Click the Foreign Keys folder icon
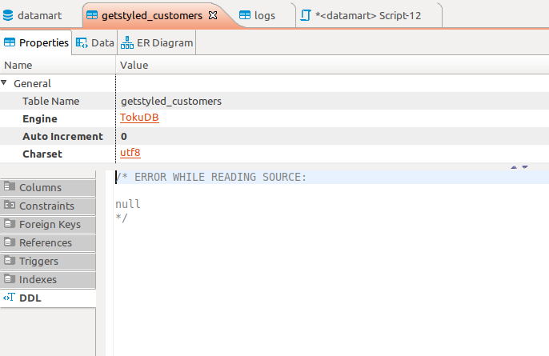Viewport: 549px width, 356px height. (x=10, y=223)
